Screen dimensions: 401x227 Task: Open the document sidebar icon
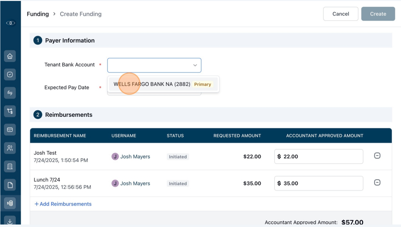point(10,185)
